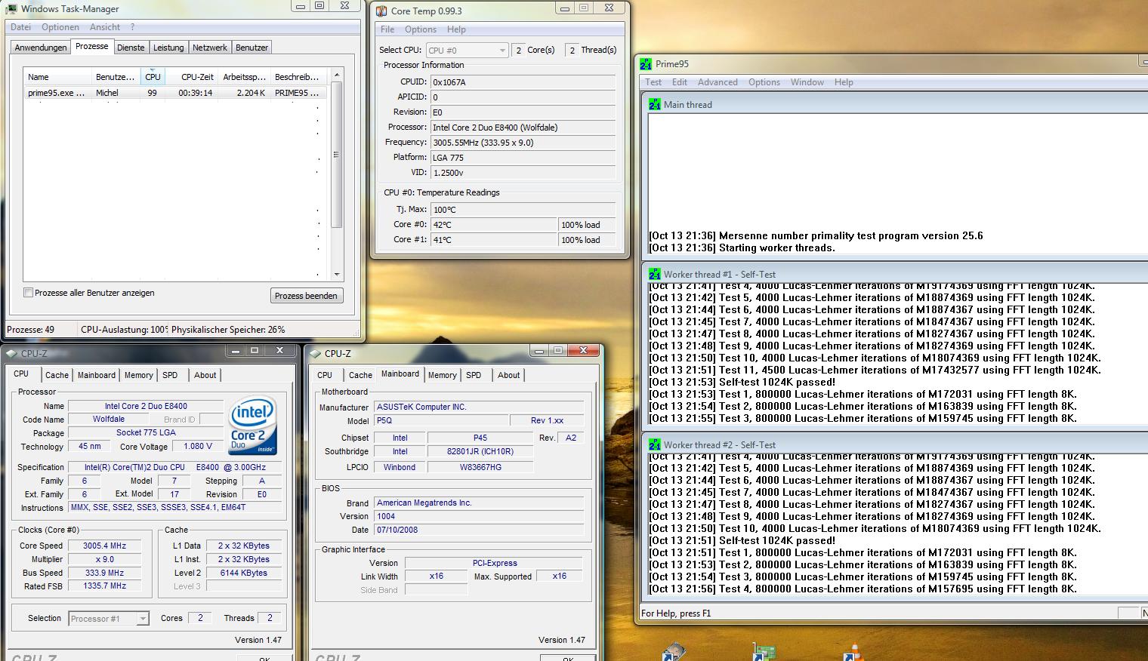Switch to the Leistung tab
The width and height of the screenshot is (1148, 661).
(x=168, y=48)
